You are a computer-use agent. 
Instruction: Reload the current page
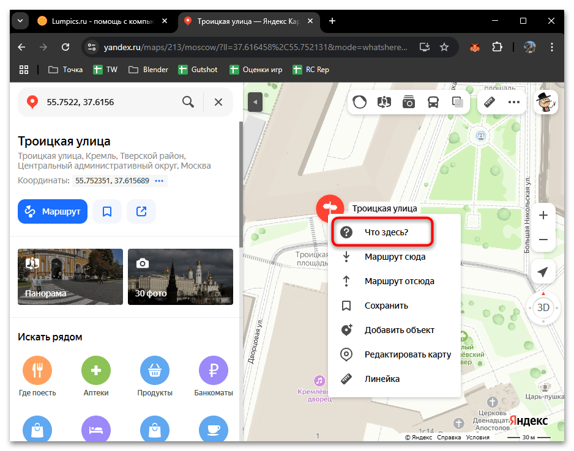click(65, 47)
